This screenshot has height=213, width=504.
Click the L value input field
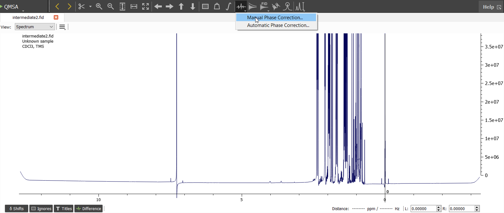(423, 209)
